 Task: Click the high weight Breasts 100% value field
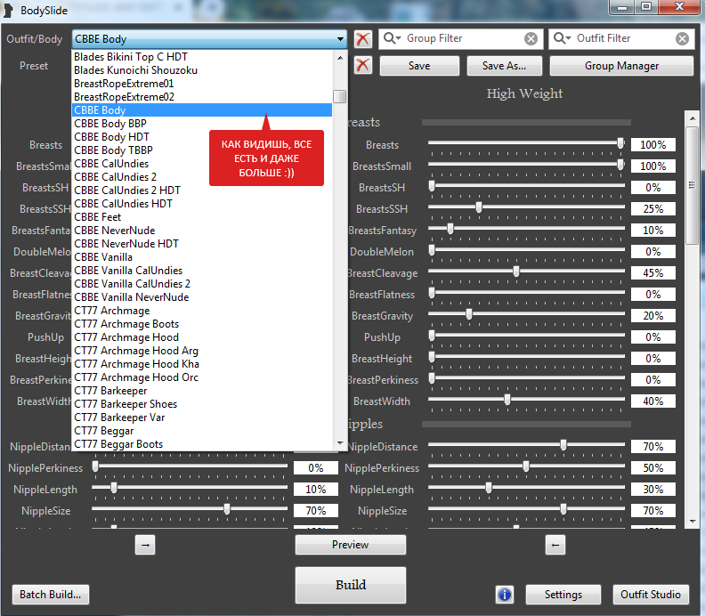point(652,145)
